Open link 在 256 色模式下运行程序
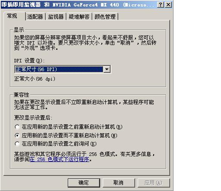Image resolution: width=221 pixels, height=191 pixels. (60, 159)
